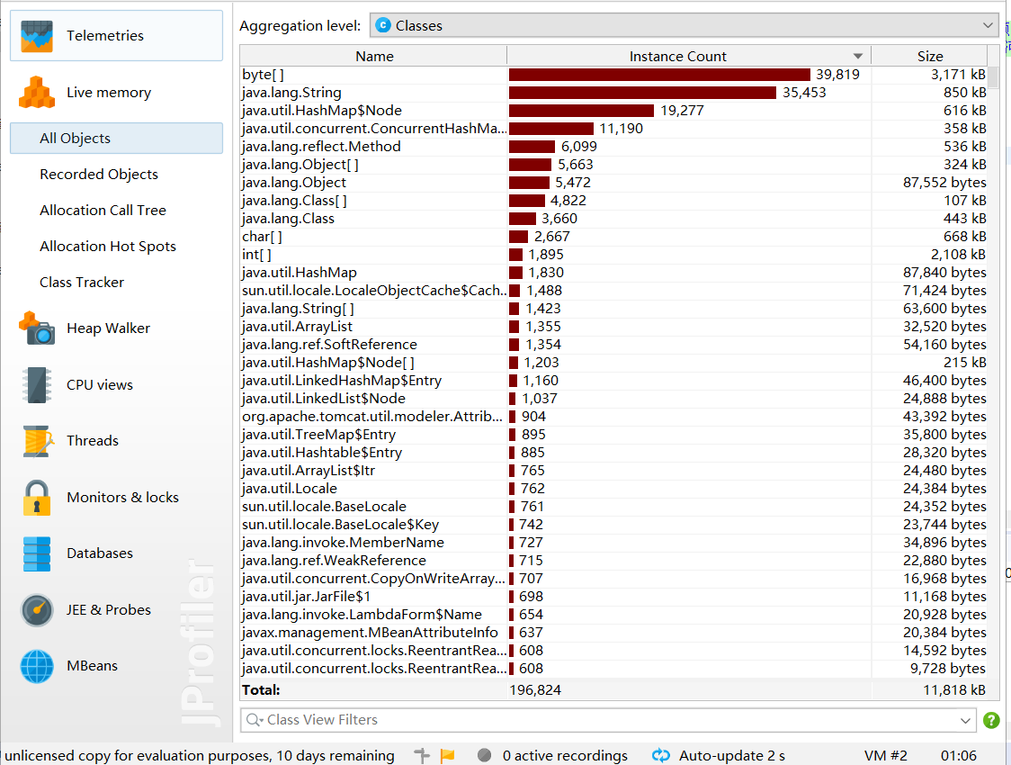Click the table vertical scrollbar thumb

(x=994, y=77)
